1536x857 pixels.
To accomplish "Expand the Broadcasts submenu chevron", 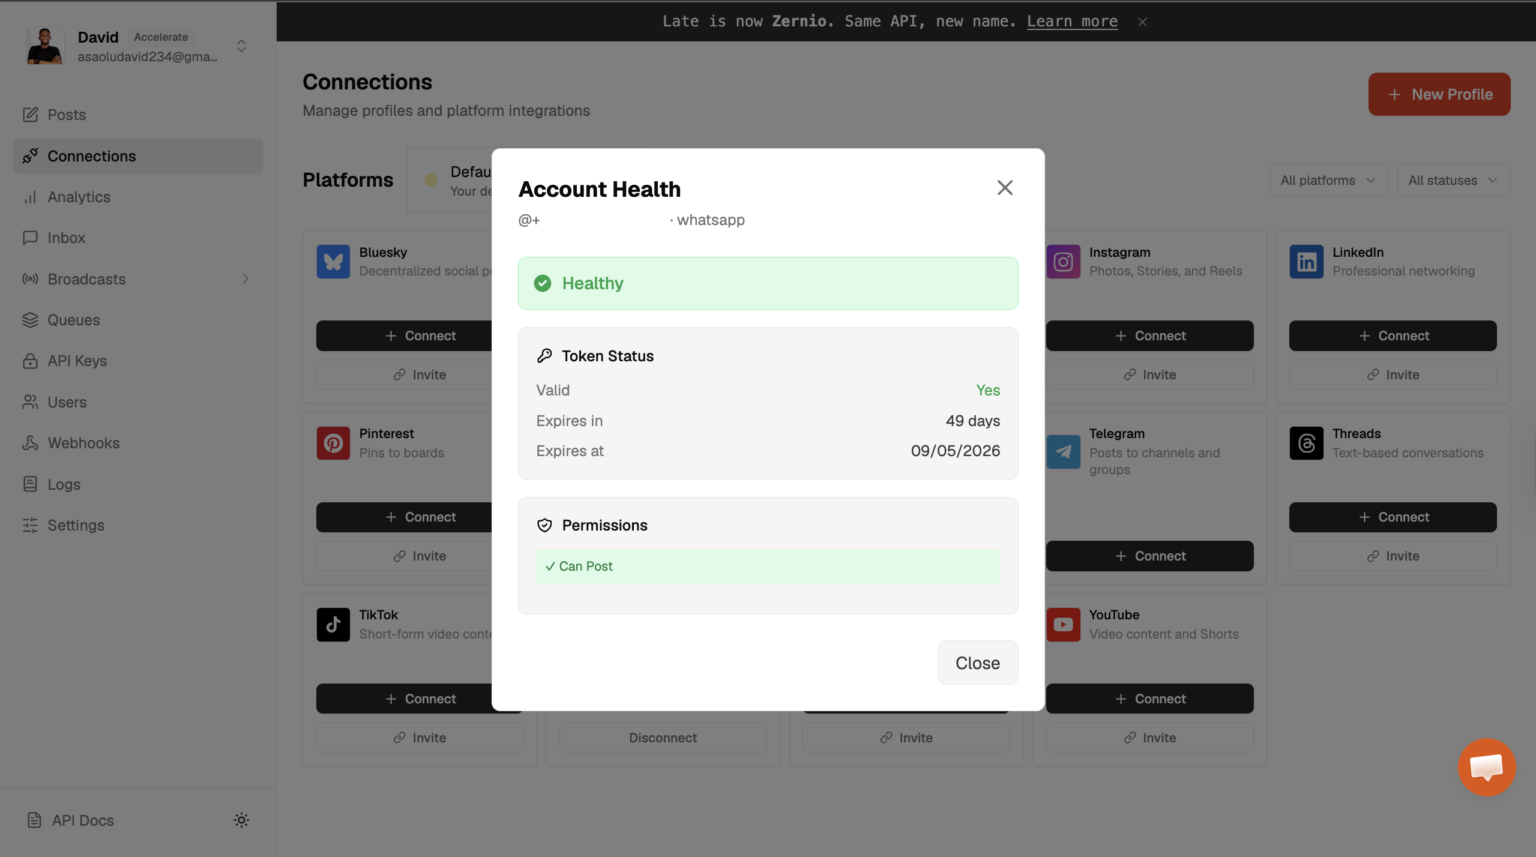I will click(x=245, y=279).
